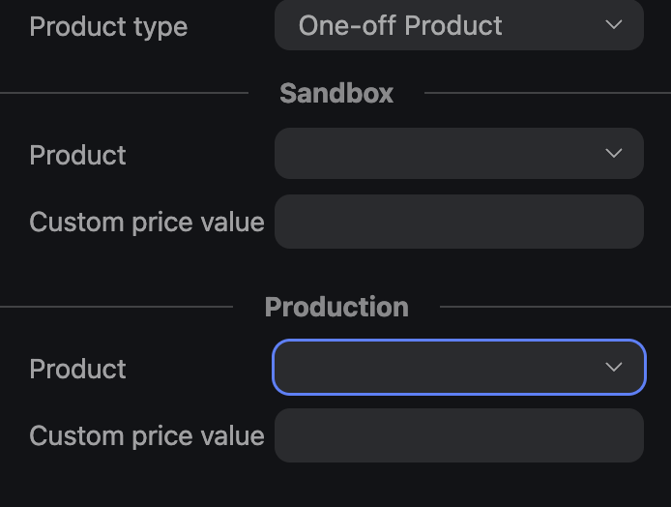The width and height of the screenshot is (671, 507).
Task: Click the Product label under Production
Action: (77, 369)
